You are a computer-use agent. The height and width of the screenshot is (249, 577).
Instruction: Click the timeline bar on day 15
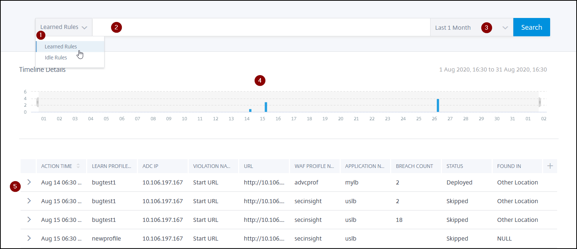pos(266,107)
